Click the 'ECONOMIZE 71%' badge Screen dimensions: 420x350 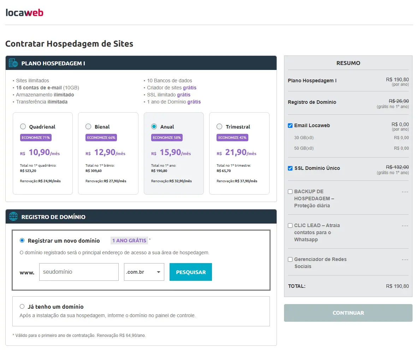(36, 137)
